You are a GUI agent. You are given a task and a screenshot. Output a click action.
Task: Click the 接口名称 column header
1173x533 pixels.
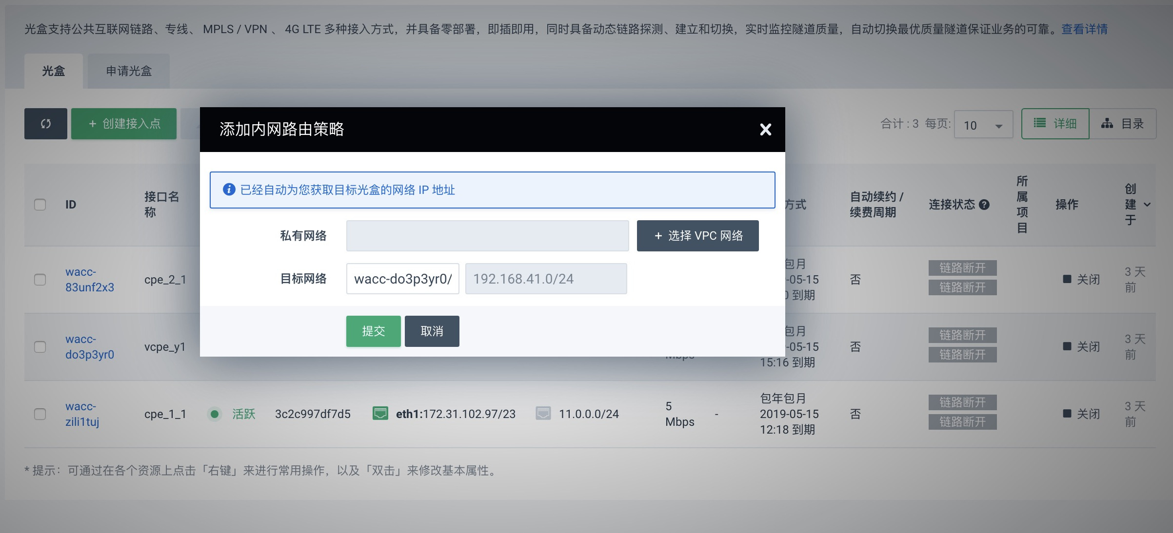coord(162,205)
